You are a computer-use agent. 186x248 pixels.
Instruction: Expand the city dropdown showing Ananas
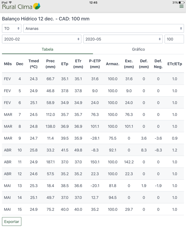pos(103,28)
